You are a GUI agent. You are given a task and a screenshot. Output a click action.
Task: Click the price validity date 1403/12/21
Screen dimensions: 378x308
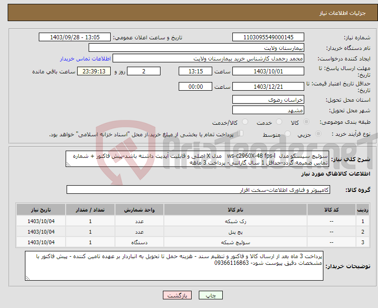268,86
